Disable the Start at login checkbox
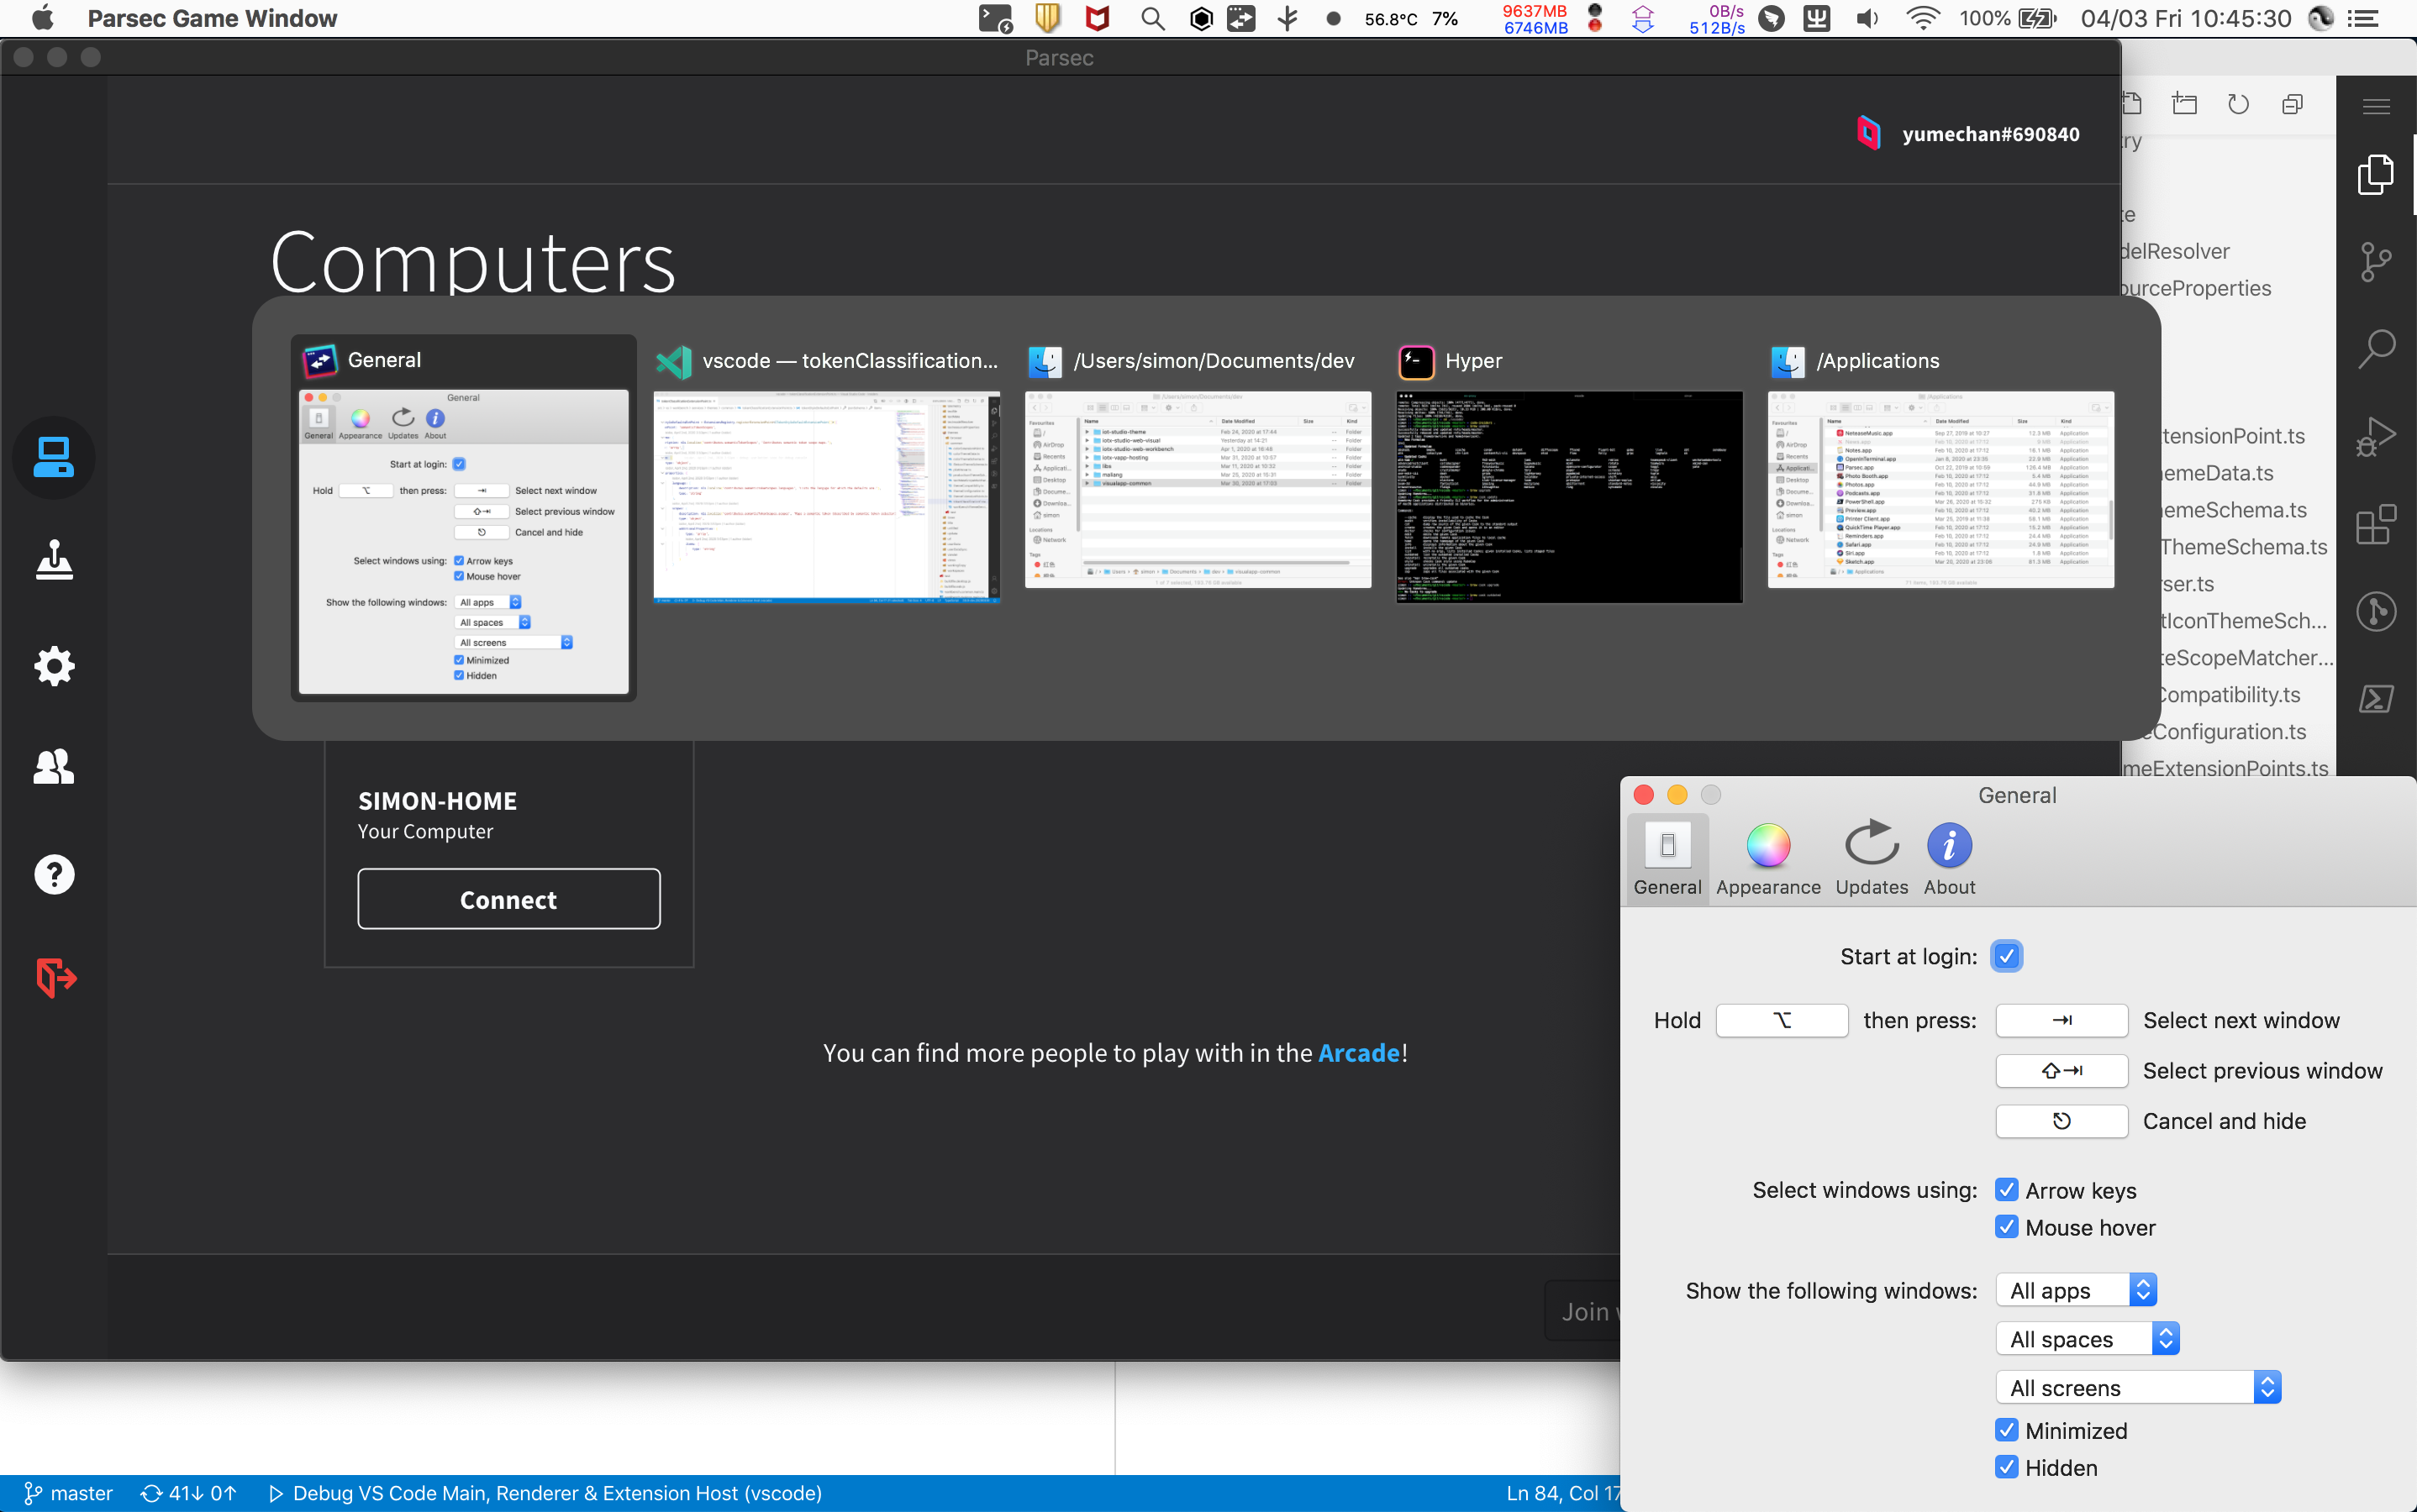This screenshot has width=2417, height=1512. coord(2006,956)
